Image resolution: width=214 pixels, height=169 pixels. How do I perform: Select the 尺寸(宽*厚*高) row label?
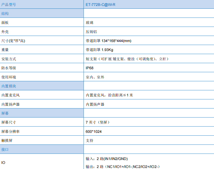pos(13,41)
